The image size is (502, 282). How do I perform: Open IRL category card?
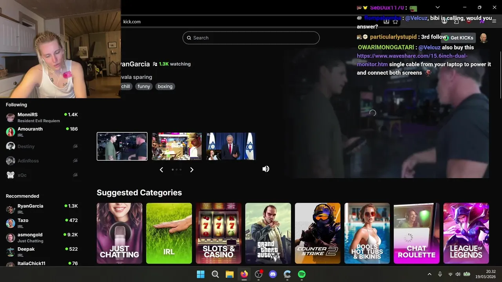pos(169,233)
